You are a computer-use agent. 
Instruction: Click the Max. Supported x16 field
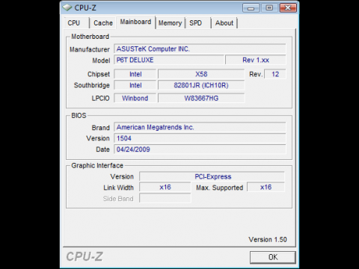coord(266,188)
